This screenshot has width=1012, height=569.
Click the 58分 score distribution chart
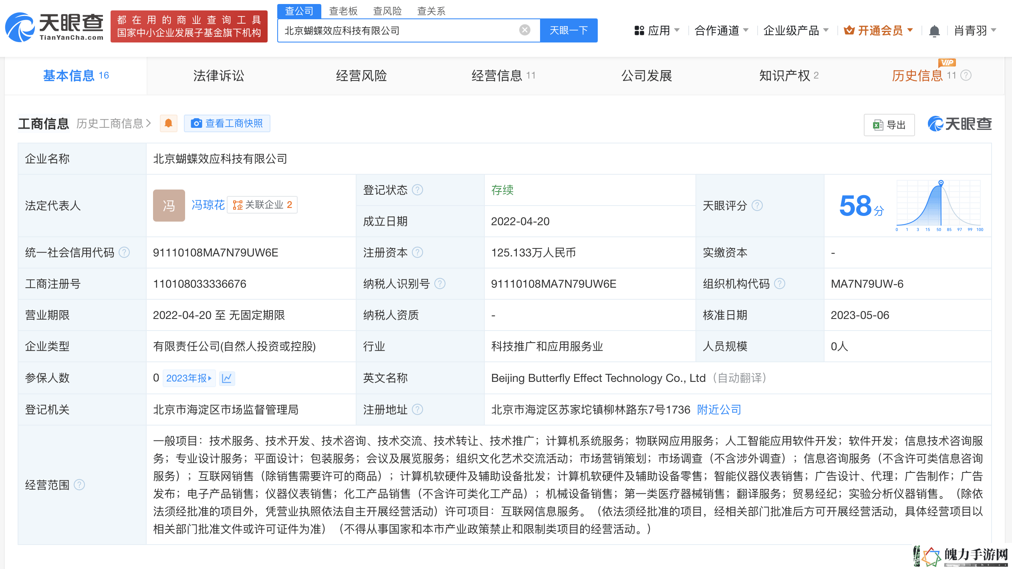pyautogui.click(x=939, y=206)
